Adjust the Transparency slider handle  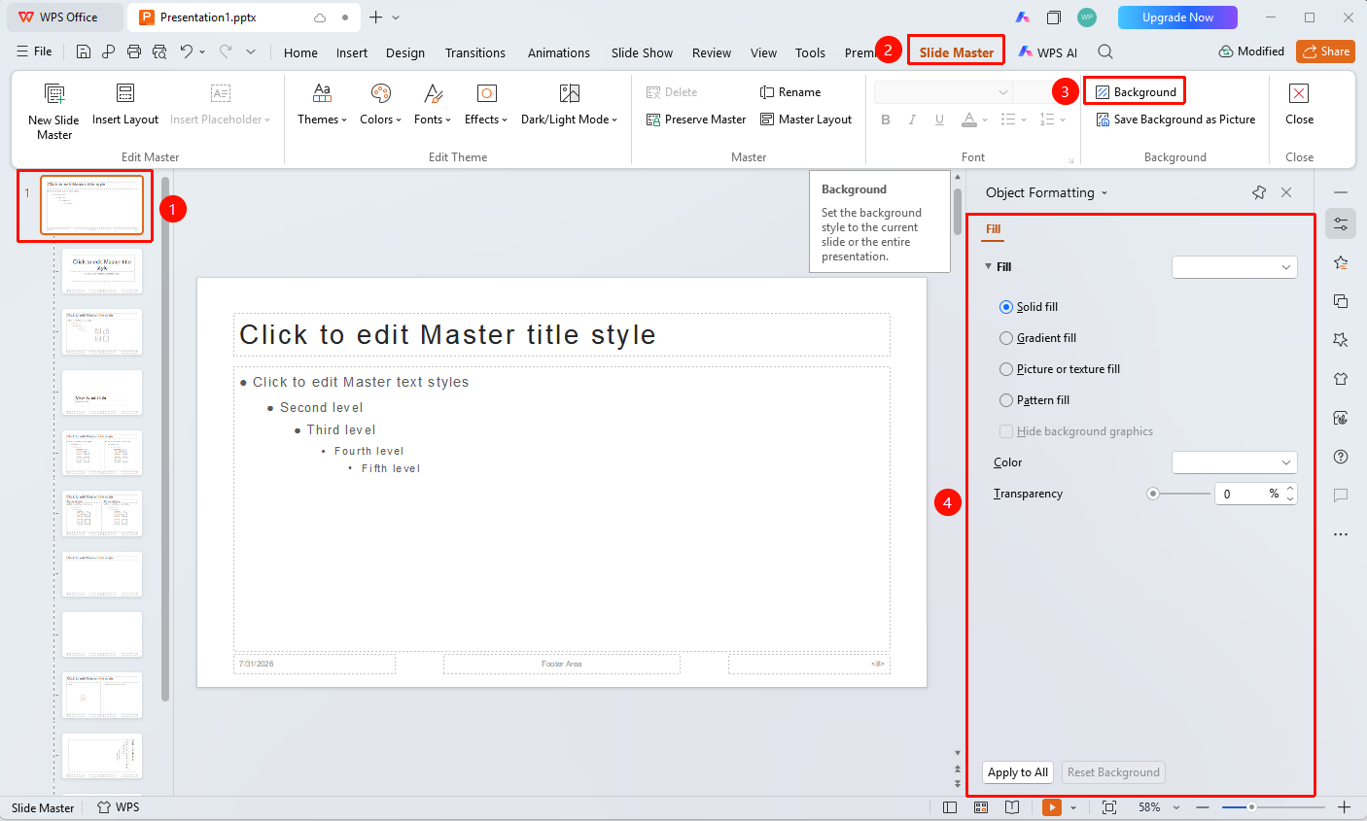[1153, 494]
